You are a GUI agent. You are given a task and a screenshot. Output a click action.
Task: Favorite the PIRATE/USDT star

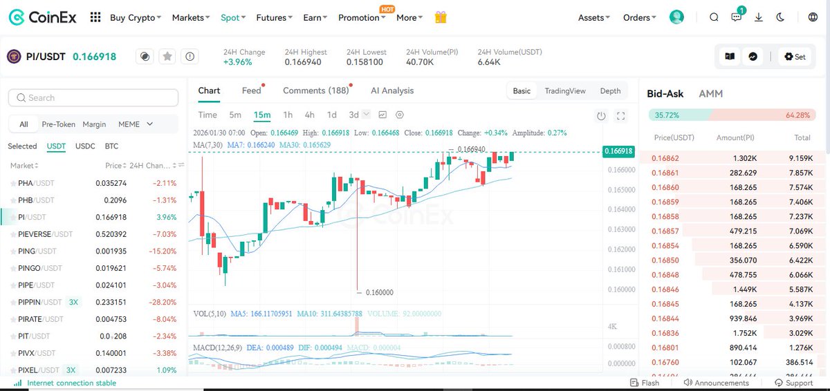[12, 319]
